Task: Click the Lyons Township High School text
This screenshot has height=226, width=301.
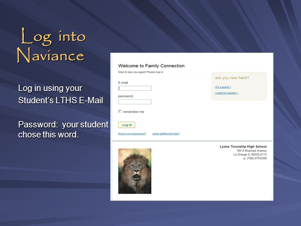Action: pyautogui.click(x=243, y=147)
